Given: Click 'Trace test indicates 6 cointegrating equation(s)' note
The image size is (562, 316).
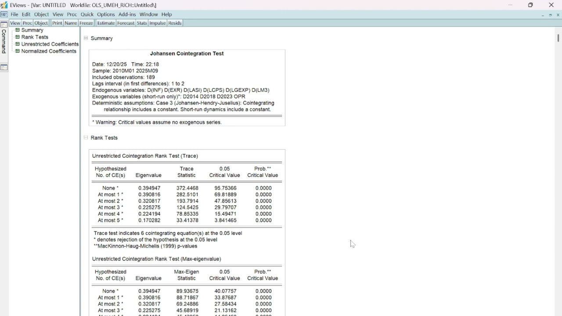Looking at the screenshot, I should [168, 233].
